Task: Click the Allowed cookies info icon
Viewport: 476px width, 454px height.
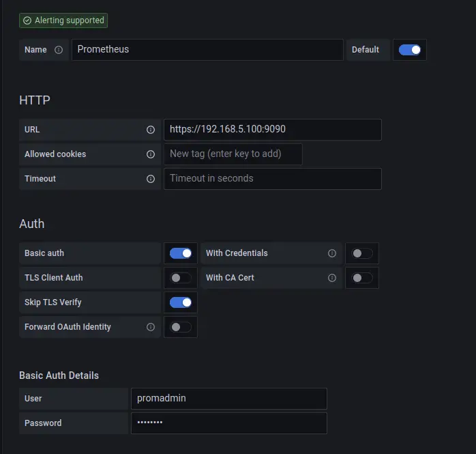Action: 151,154
